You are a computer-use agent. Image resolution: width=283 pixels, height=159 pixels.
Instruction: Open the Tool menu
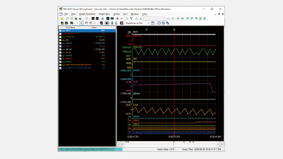pyautogui.click(x=125, y=14)
